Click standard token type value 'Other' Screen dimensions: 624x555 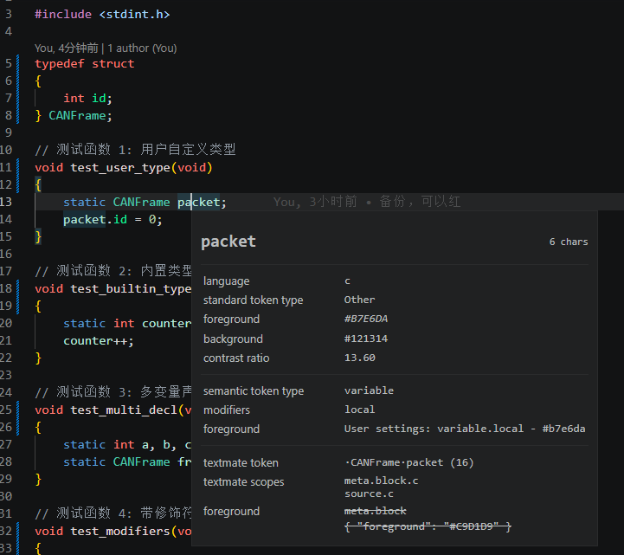pos(359,300)
